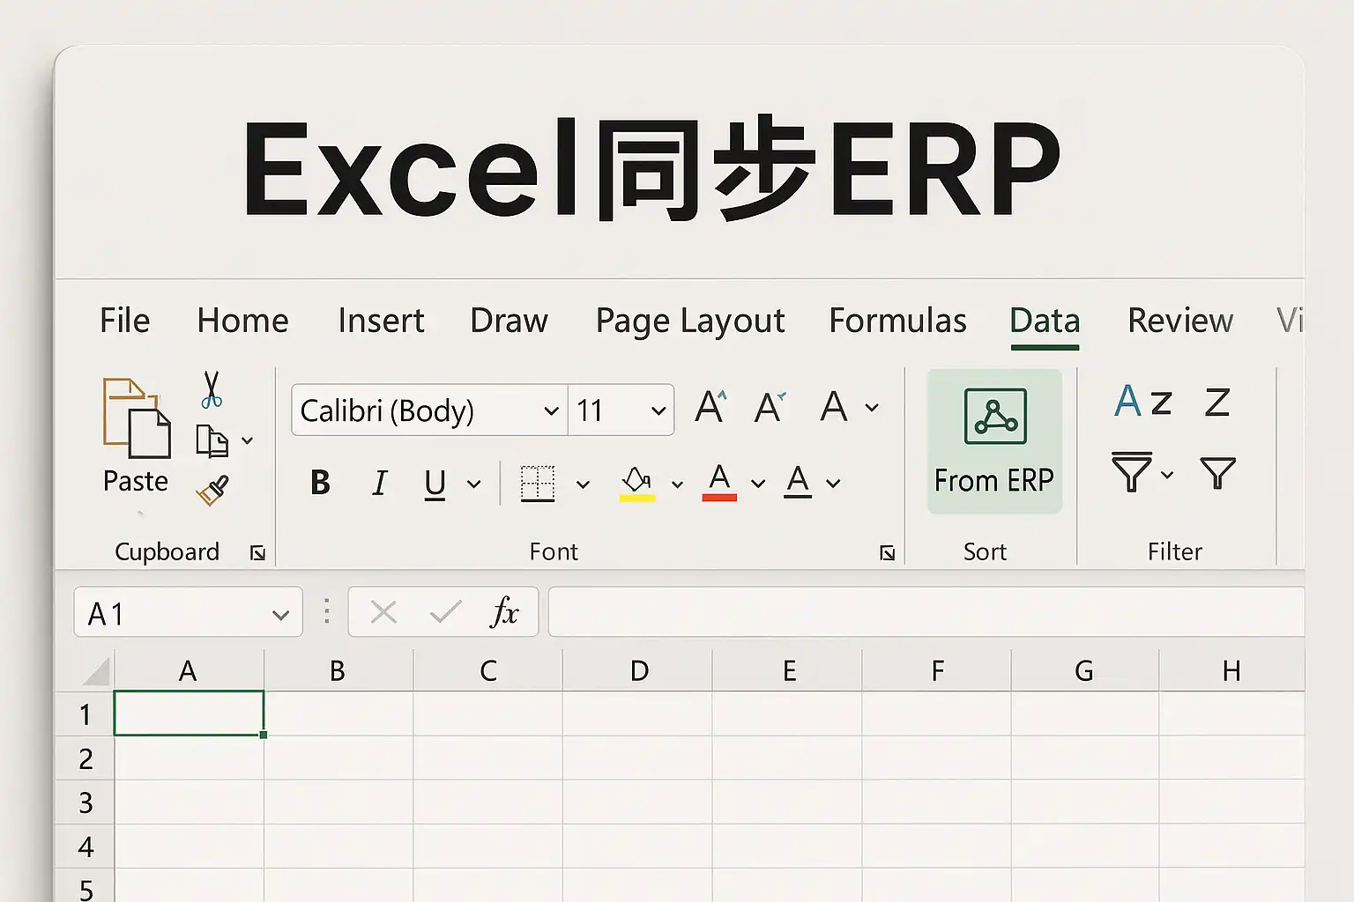Screen dimensions: 1354x902
Task: Open the File tab
Action: 125,321
